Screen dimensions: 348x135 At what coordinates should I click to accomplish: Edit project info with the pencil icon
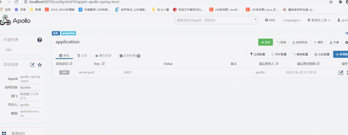(x=32, y=65)
